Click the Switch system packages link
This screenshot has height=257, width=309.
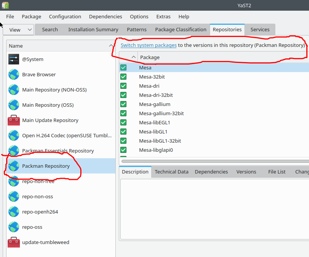click(149, 45)
